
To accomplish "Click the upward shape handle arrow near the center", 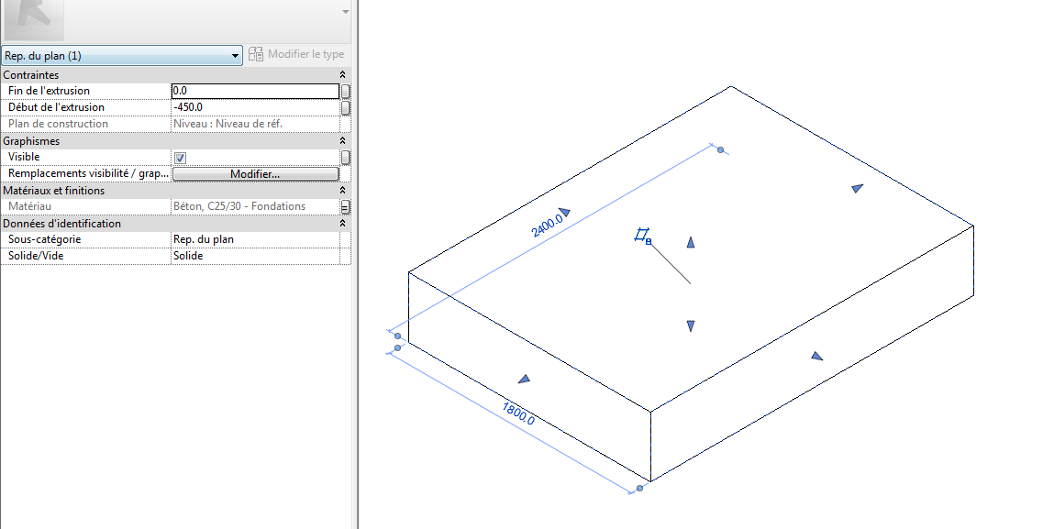I will coord(691,242).
